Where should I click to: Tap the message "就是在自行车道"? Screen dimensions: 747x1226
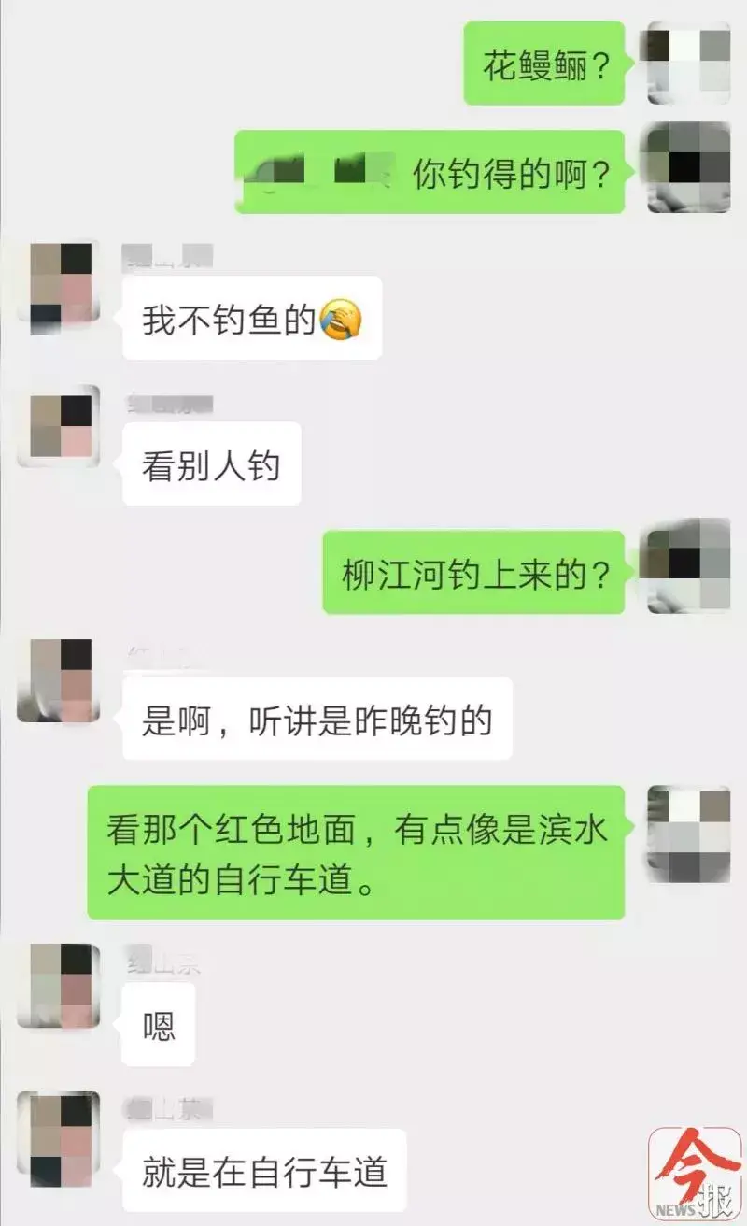pos(264,1171)
